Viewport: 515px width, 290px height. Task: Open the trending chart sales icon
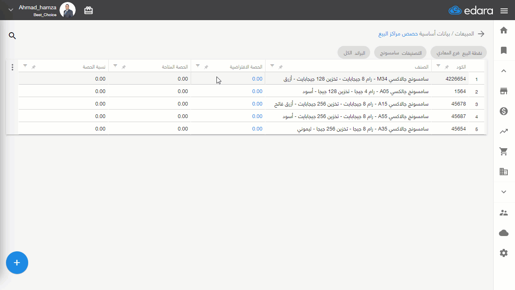pos(504,131)
